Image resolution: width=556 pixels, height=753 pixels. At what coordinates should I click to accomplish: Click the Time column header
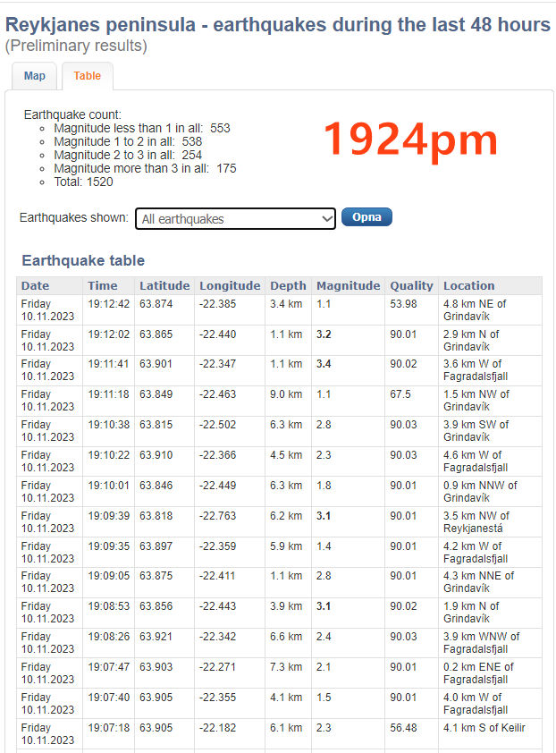point(102,285)
